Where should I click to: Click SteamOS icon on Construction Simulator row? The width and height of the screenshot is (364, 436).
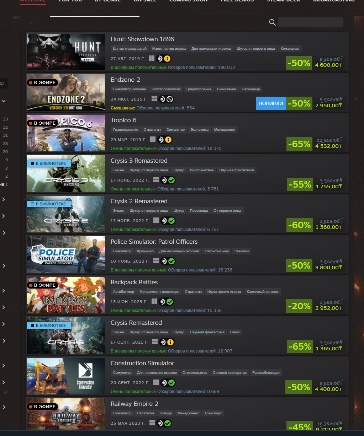[x=164, y=383]
